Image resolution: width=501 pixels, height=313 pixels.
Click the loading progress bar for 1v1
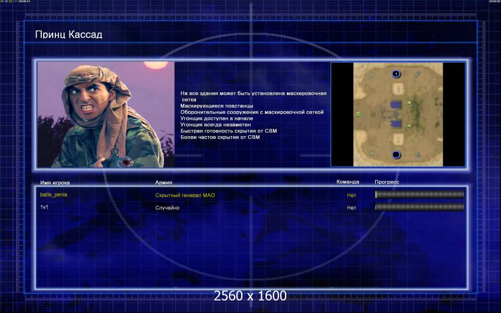click(419, 207)
